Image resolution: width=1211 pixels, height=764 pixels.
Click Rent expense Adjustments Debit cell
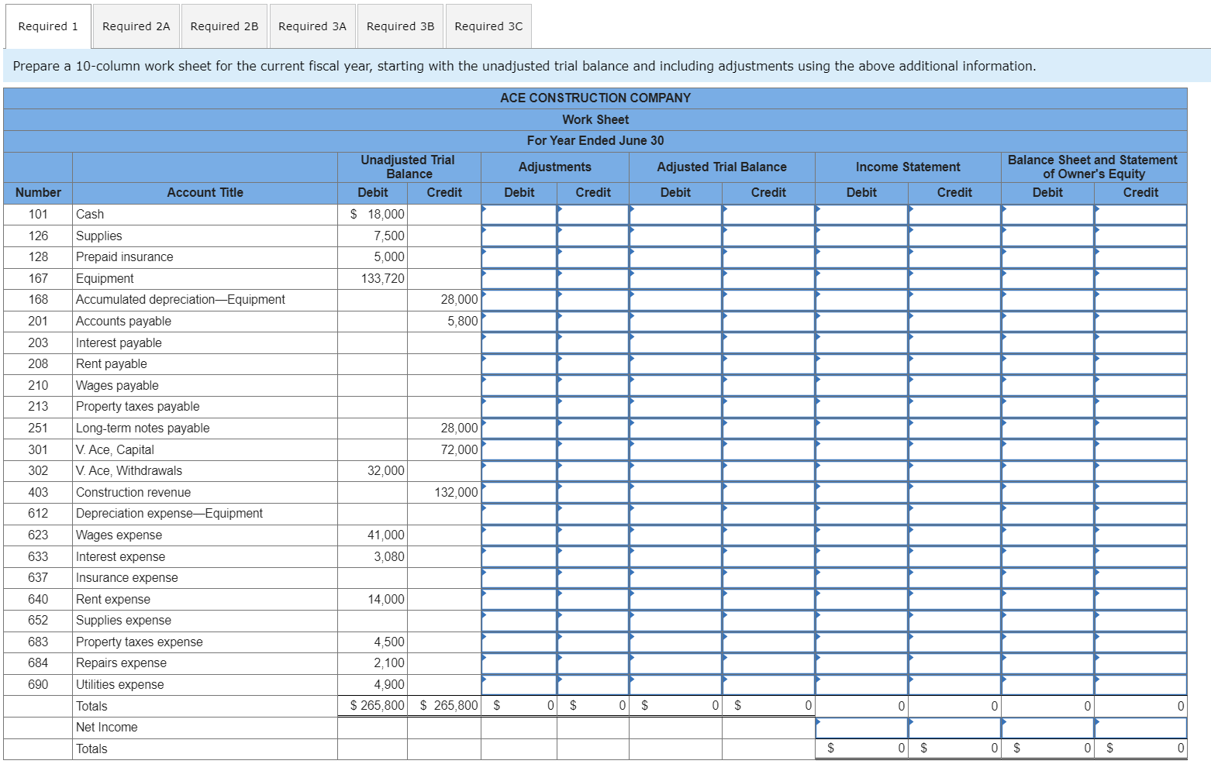pyautogui.click(x=519, y=600)
